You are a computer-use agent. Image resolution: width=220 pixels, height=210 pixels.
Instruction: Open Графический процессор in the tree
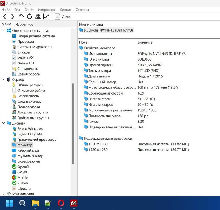click(x=37, y=139)
